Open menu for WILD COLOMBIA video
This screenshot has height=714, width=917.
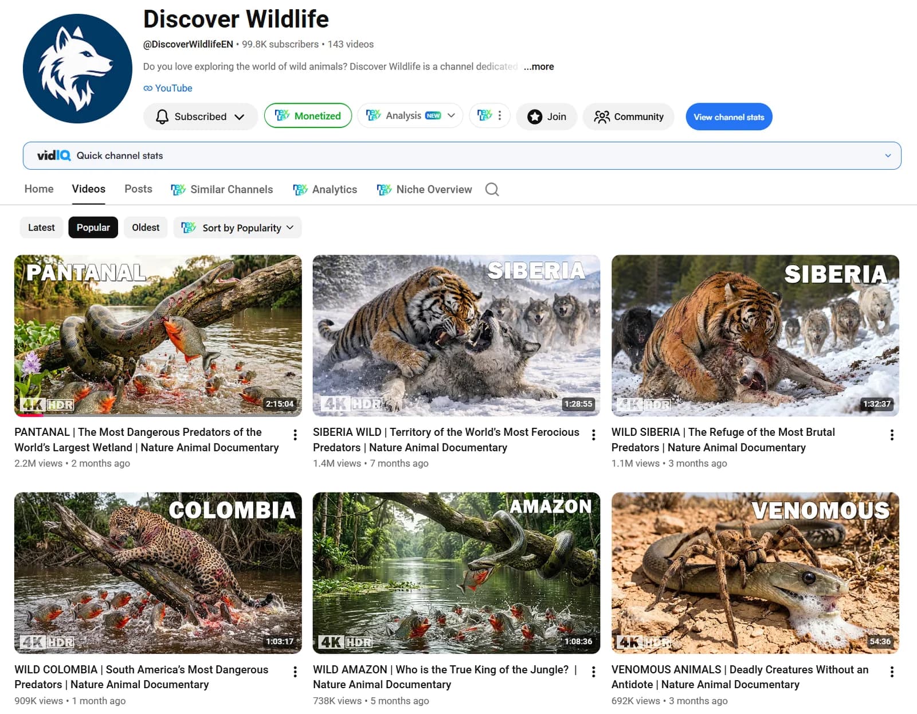295,672
